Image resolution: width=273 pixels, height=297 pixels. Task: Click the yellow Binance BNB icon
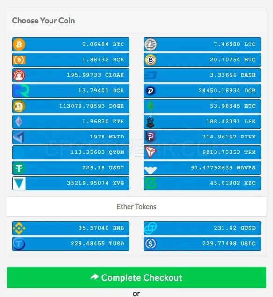pos(19,228)
